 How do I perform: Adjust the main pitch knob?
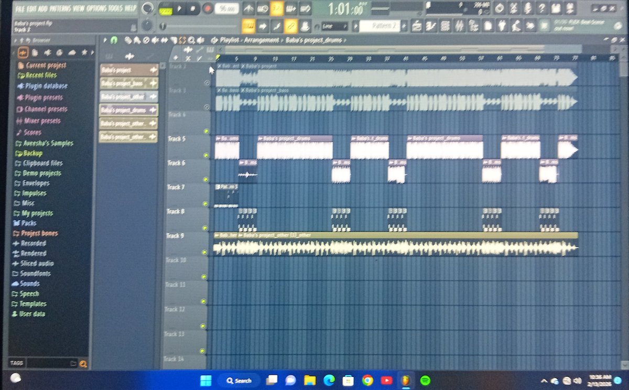[147, 25]
